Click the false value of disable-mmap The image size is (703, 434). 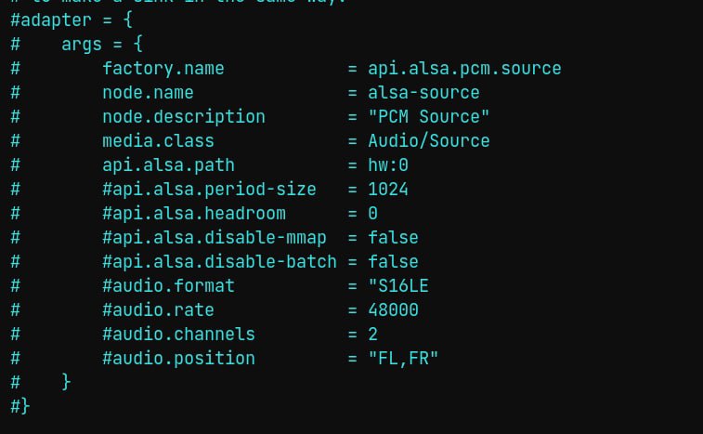pyautogui.click(x=393, y=238)
